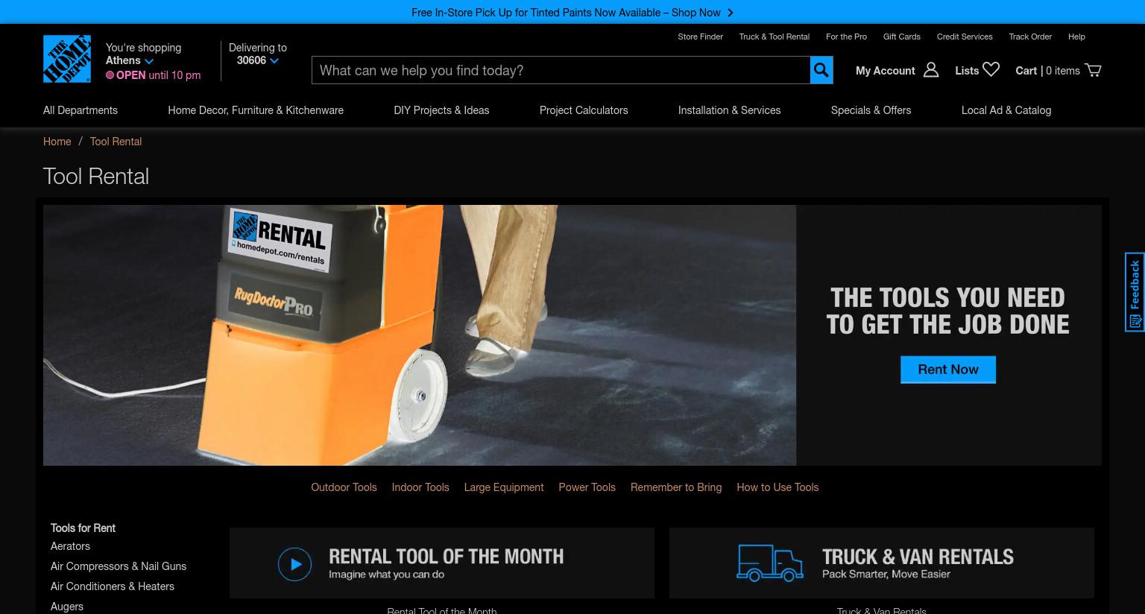Click the Track Order link

point(1030,37)
